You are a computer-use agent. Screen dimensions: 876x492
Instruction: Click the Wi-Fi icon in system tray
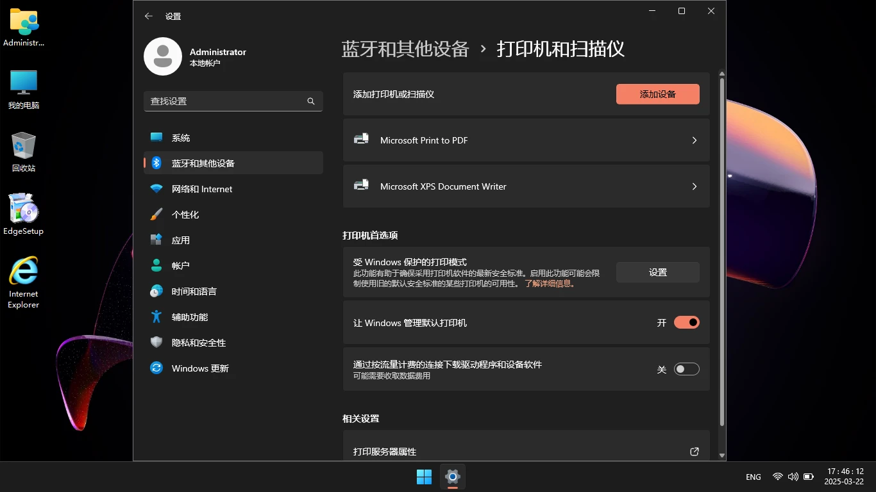point(778,477)
